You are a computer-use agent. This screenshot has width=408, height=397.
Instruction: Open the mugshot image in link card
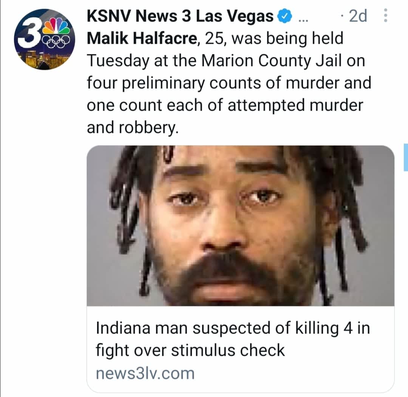coord(240,226)
